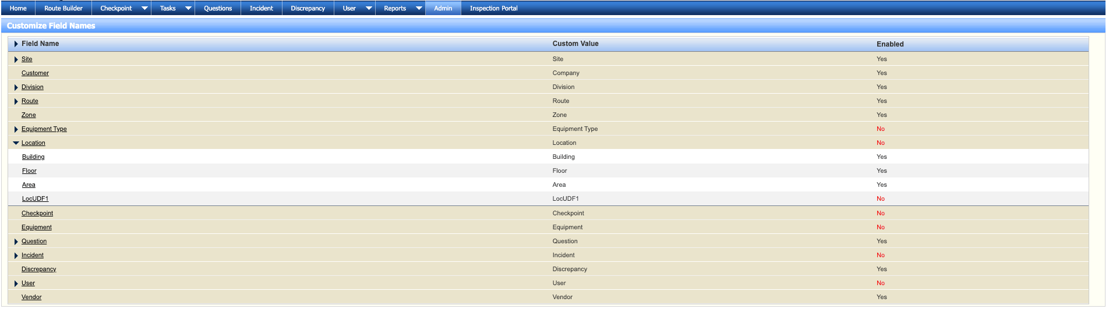Click the Yes value in Building row

point(882,157)
